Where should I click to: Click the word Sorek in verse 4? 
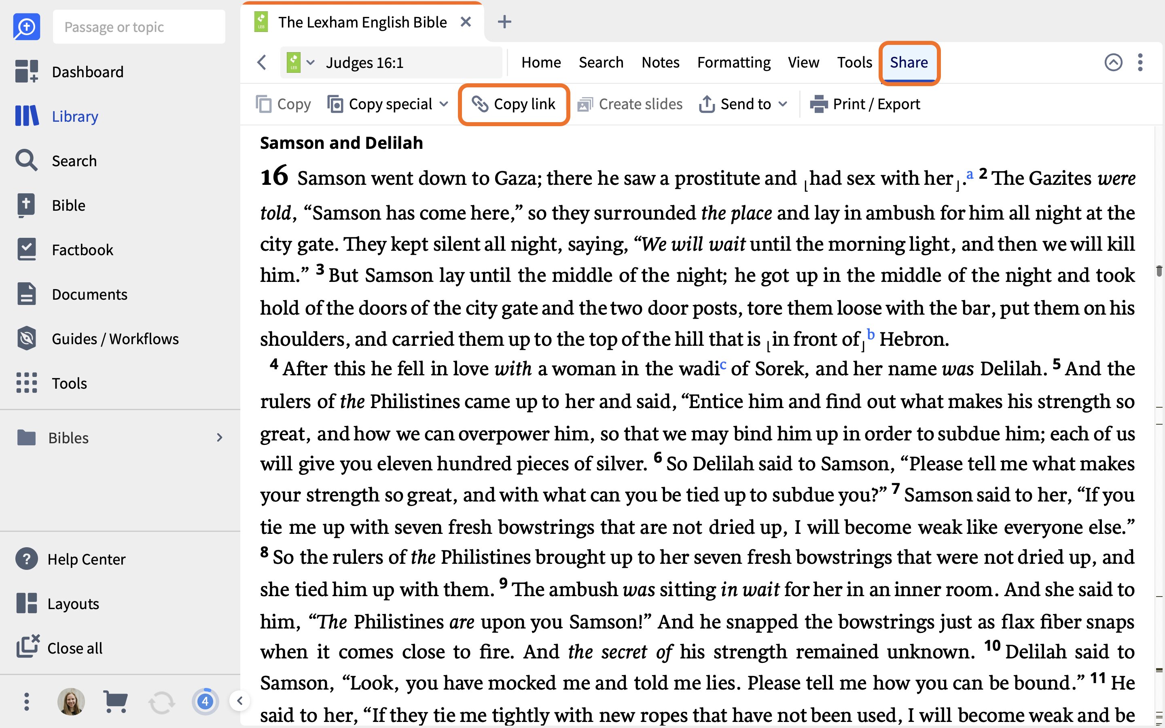point(779,369)
